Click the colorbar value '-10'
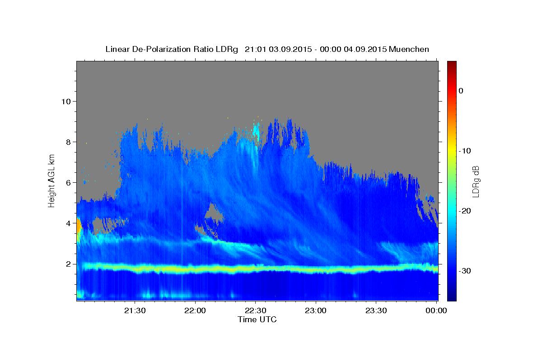This screenshot has width=542, height=361. pyautogui.click(x=464, y=151)
